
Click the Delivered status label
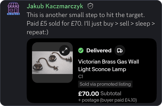click(x=99, y=50)
